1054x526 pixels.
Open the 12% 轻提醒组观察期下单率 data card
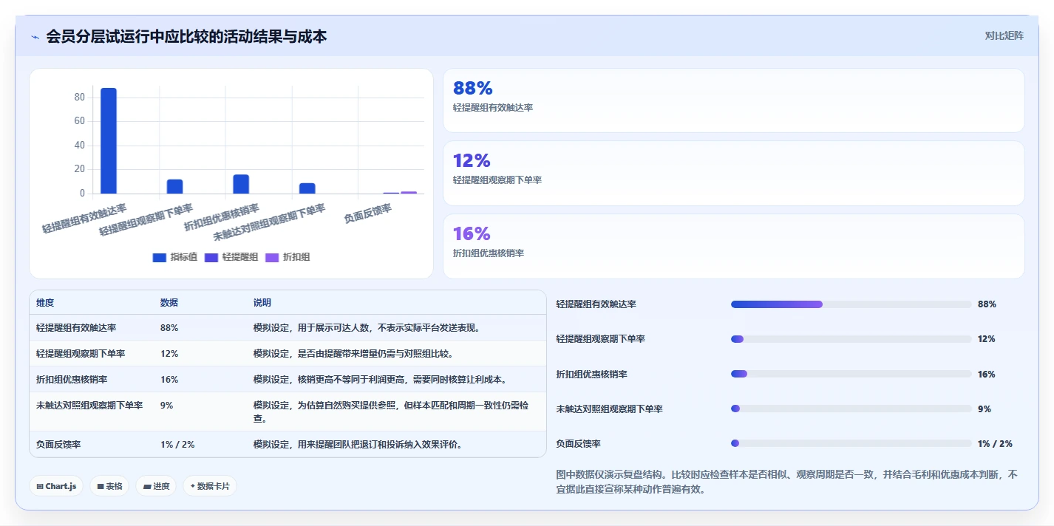tap(733, 173)
